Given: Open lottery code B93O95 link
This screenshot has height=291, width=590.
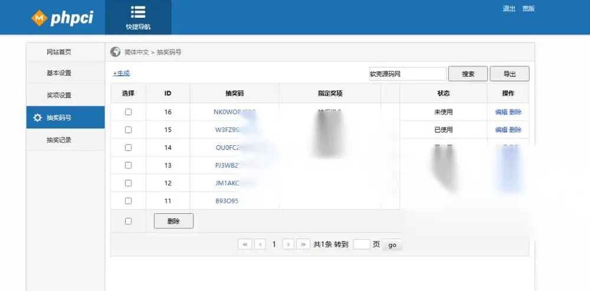Looking at the screenshot, I should point(227,201).
